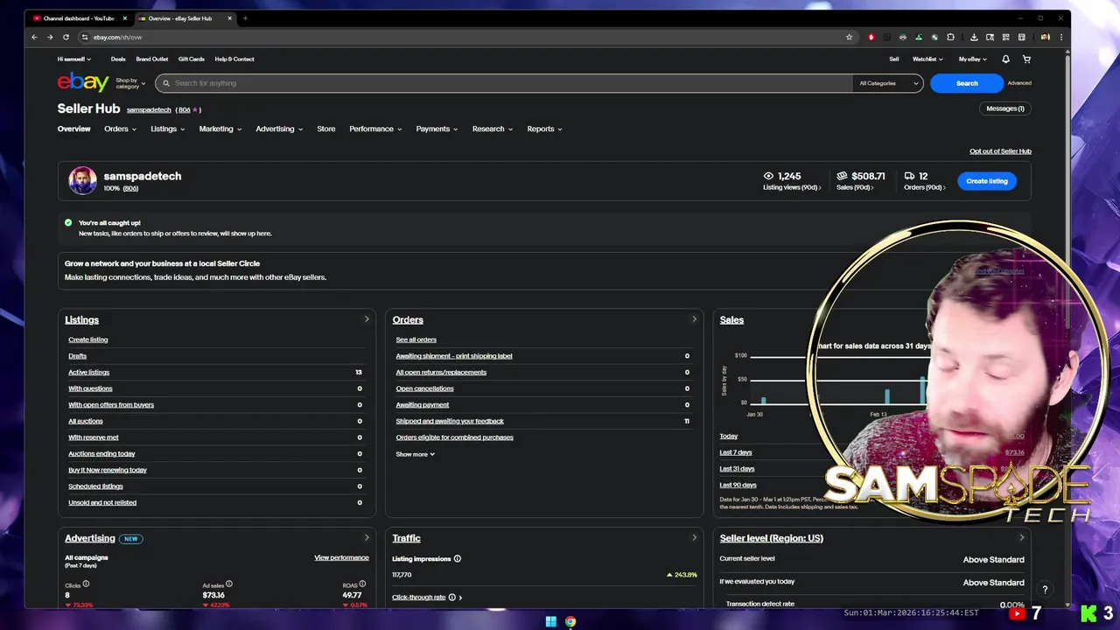
Task: Click the browser forward arrow
Action: (50, 37)
